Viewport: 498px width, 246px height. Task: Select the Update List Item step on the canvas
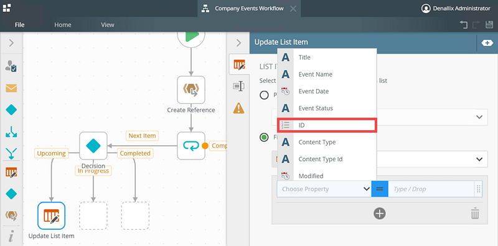[x=52, y=215]
